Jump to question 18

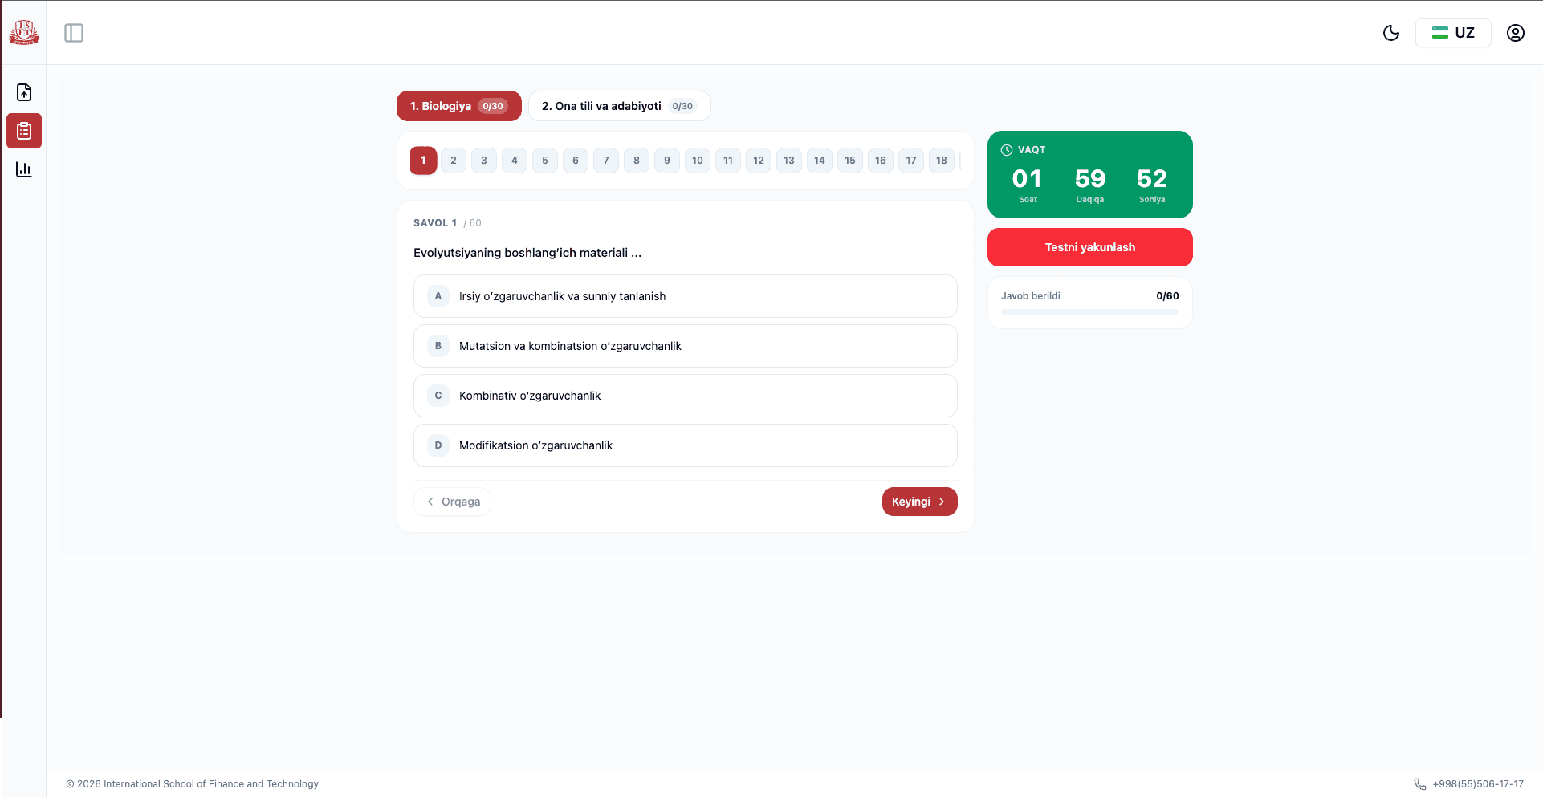tap(942, 161)
